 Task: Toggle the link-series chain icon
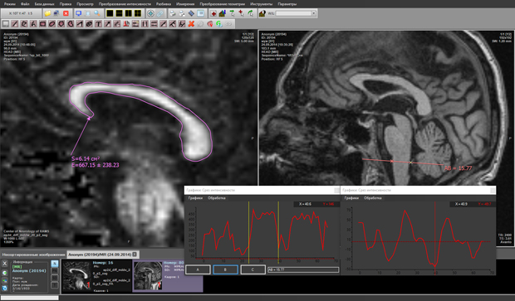pos(159,13)
